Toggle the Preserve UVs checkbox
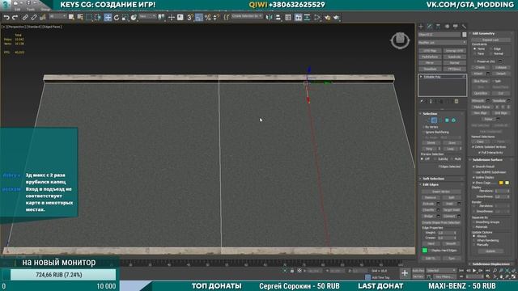 [475, 61]
